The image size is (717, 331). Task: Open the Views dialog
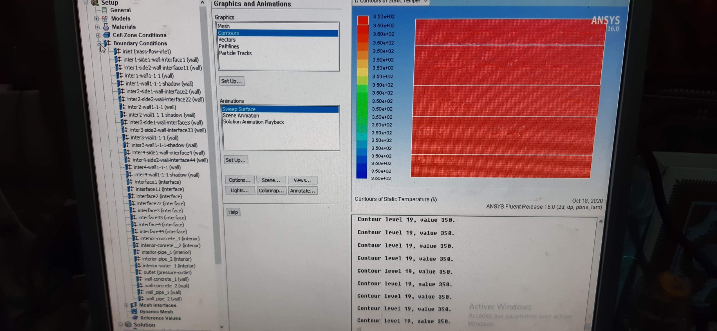pos(302,181)
